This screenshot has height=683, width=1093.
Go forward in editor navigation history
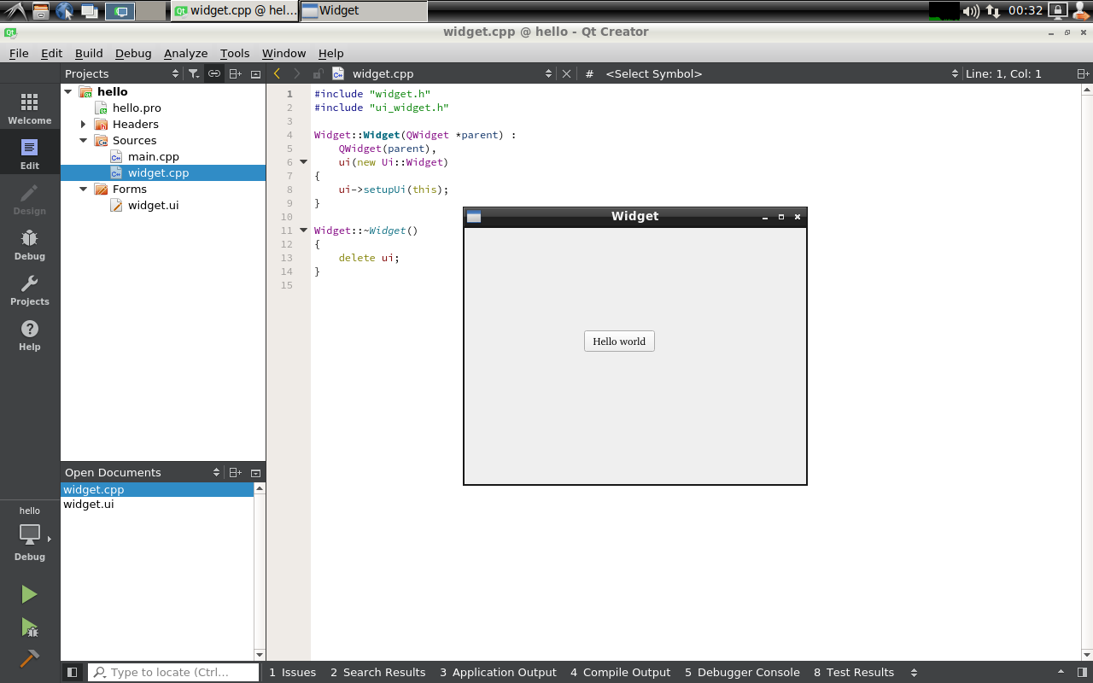(x=296, y=73)
